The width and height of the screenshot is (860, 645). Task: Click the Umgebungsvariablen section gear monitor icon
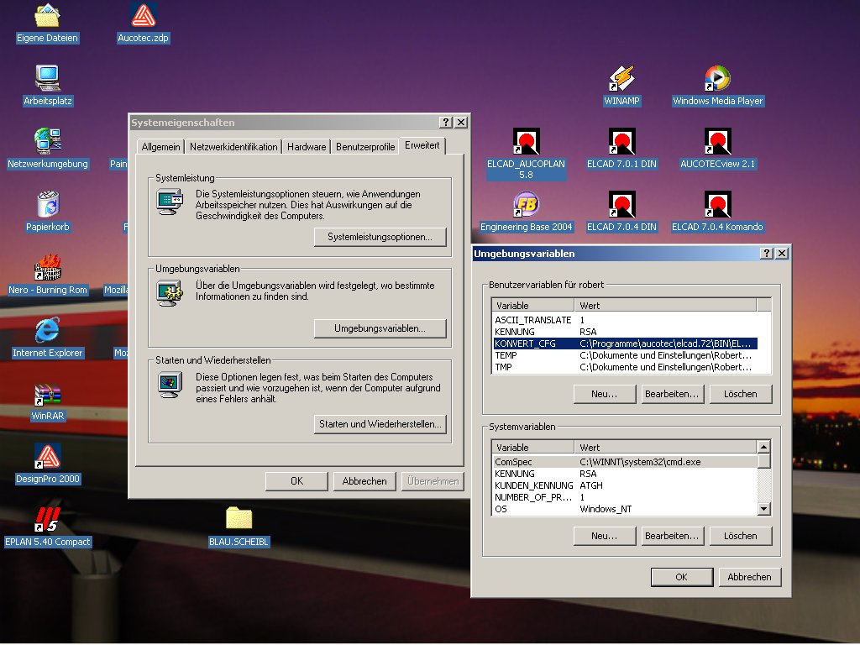tap(170, 293)
